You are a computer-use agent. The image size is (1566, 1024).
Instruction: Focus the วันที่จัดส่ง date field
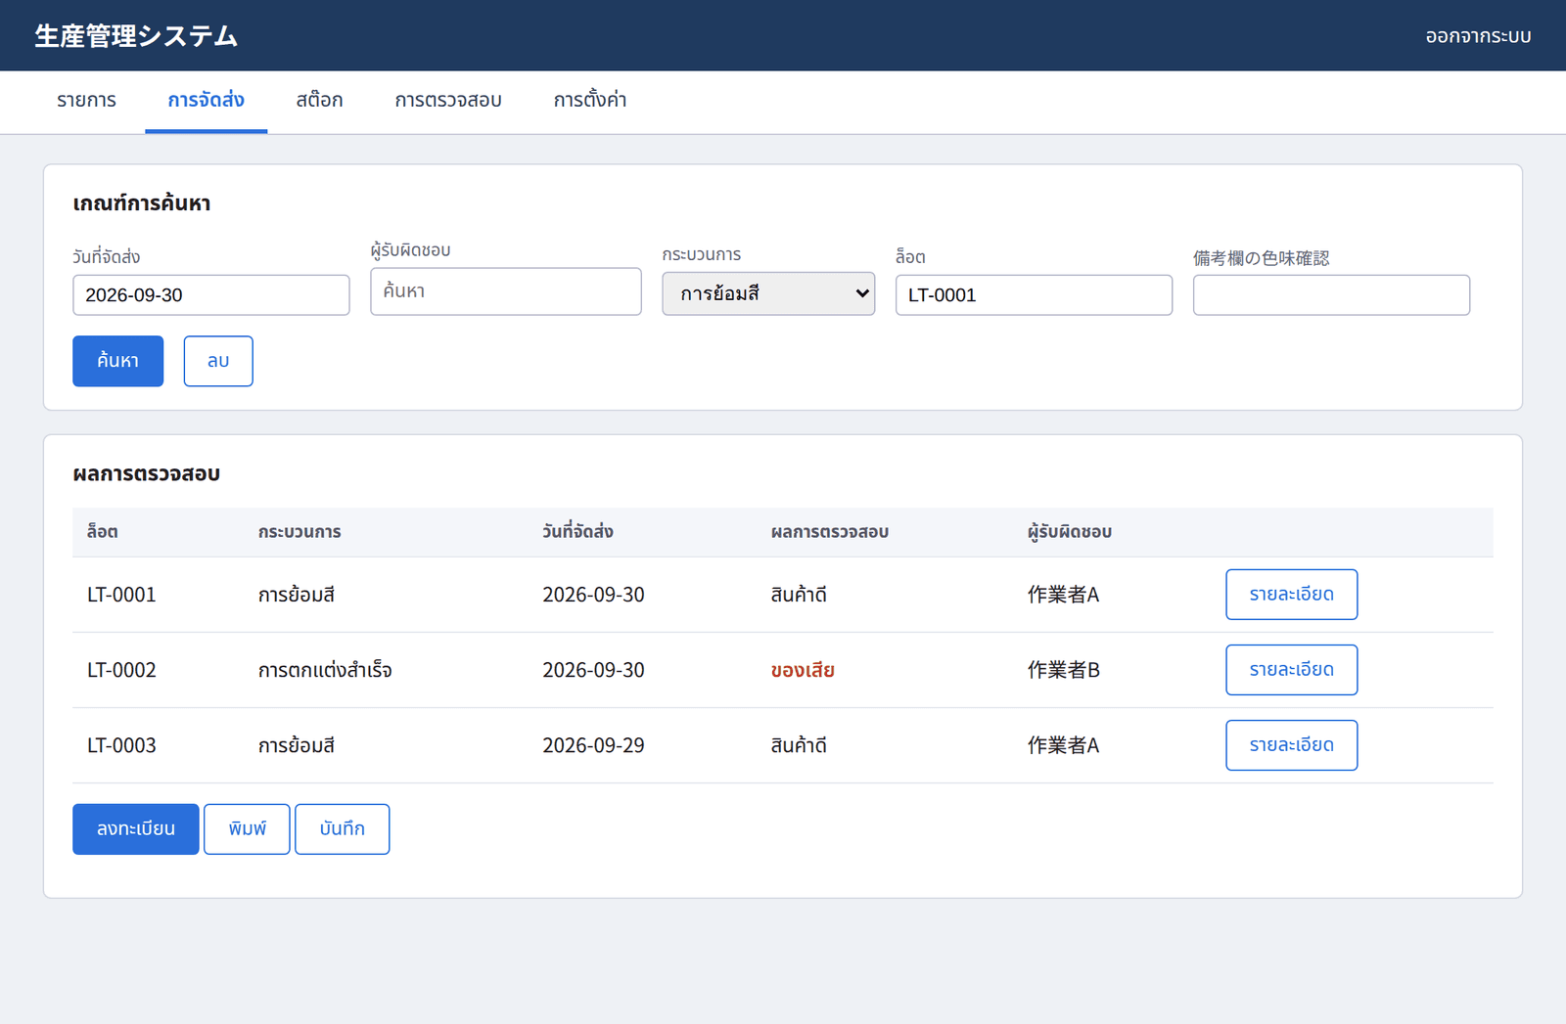click(210, 294)
